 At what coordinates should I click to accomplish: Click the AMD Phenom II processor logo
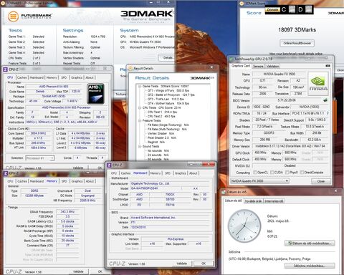(x=95, y=94)
